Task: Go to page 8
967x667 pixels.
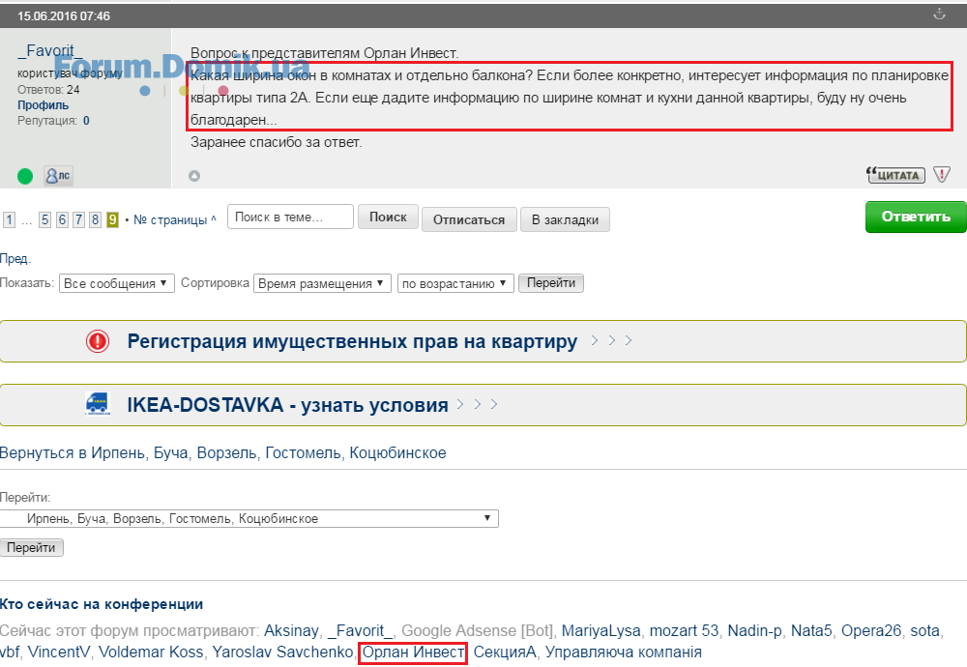Action: 95,220
